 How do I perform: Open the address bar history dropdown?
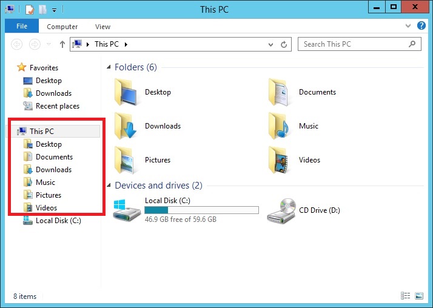pos(271,44)
